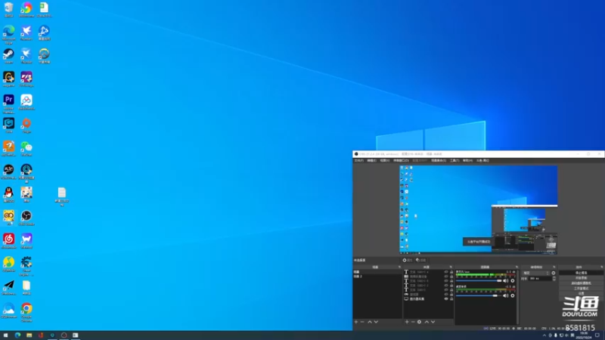Open the source 滤镜 filters button
This screenshot has width=605, height=340.
421,260
